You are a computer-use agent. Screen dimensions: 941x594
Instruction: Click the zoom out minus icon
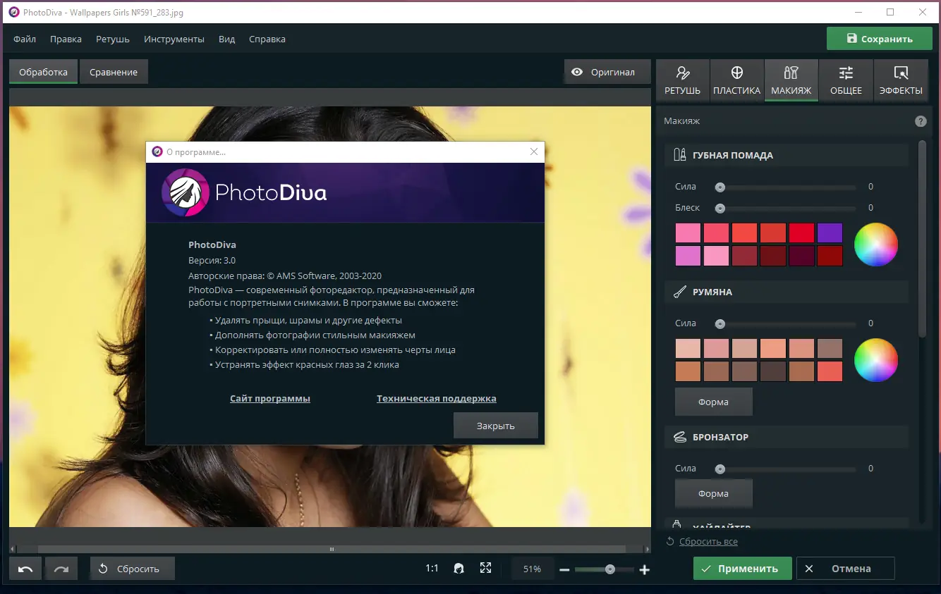tap(564, 569)
